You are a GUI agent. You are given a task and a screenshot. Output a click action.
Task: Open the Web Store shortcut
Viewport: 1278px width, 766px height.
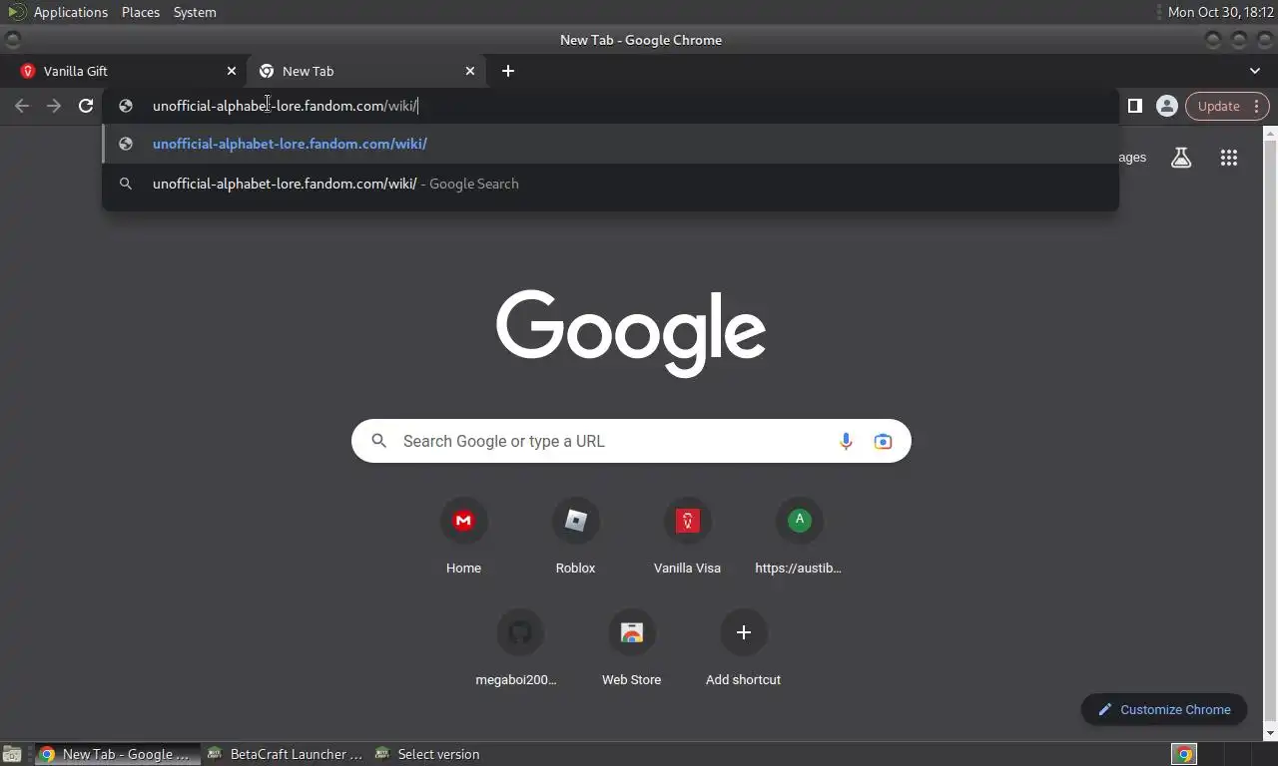(x=631, y=649)
